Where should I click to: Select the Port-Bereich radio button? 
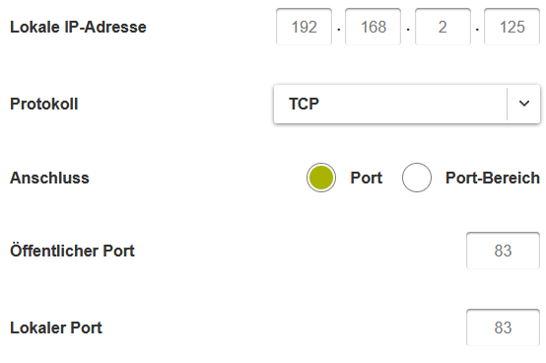click(417, 178)
